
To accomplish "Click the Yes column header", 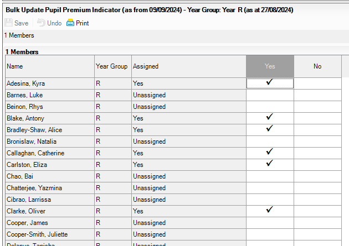I will 270,66.
